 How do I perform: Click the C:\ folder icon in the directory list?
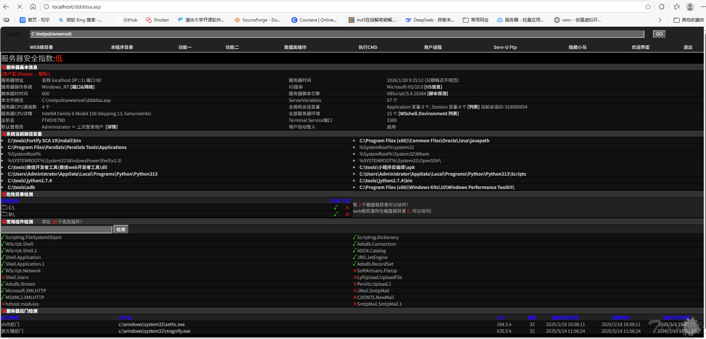point(5,208)
